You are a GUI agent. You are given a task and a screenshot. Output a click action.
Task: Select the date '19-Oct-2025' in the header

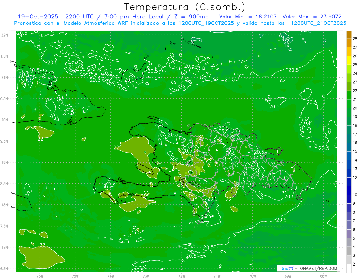pos(38,17)
